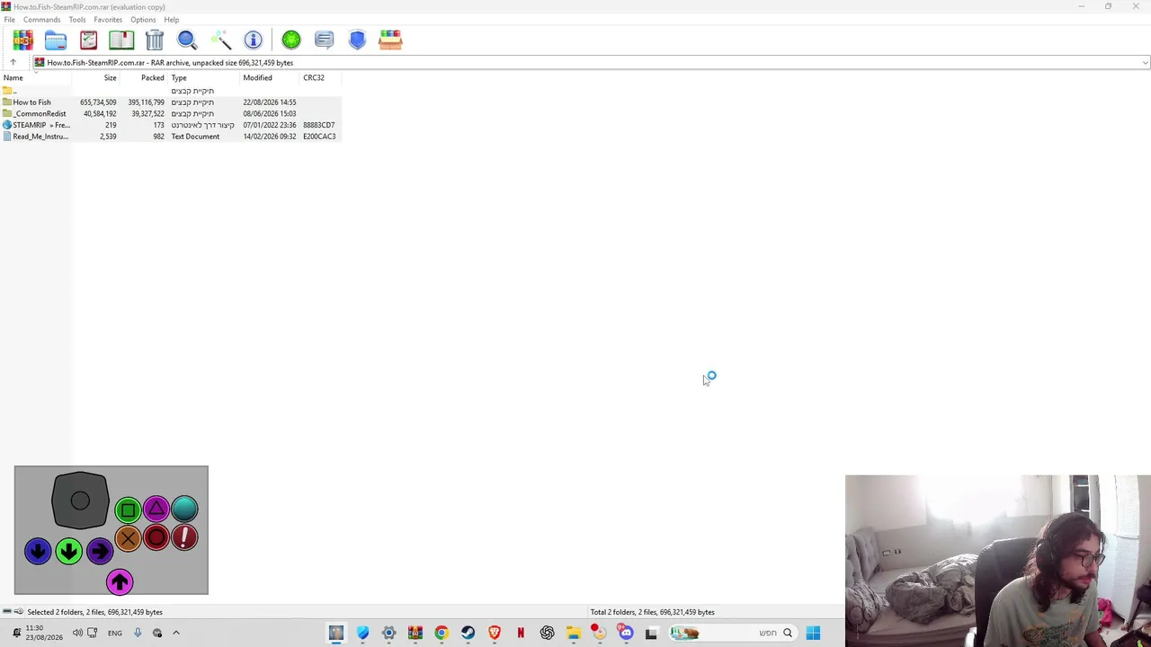This screenshot has width=1151, height=647.
Task: Click the blue Protect shield icon
Action: coord(357,40)
